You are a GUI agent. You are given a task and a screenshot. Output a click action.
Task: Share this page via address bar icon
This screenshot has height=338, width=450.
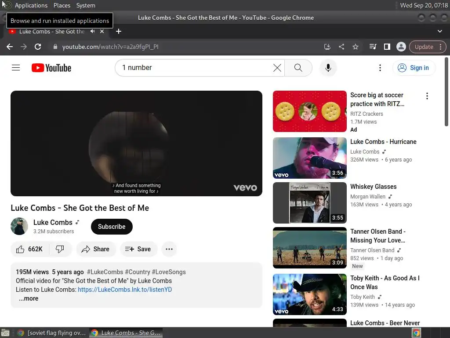tap(341, 47)
